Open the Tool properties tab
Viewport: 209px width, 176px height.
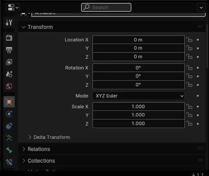coord(9,22)
